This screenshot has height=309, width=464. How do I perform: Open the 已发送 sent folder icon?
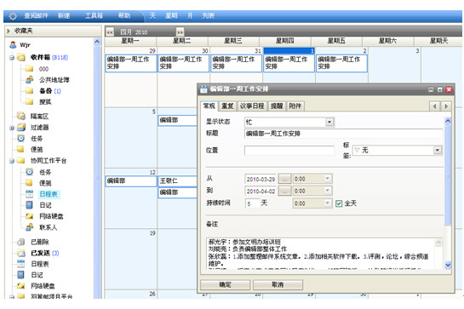pyautogui.click(x=21, y=253)
